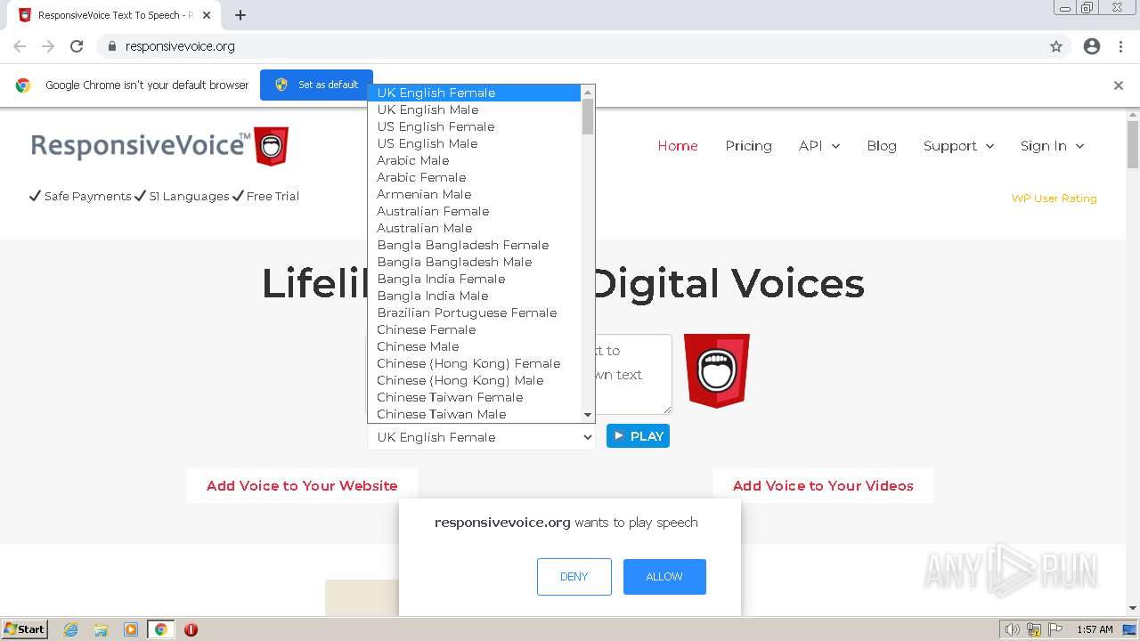Viewport: 1140px width, 641px height.
Task: Select Chinese (Hong Kong) Female voice
Action: 474,363
